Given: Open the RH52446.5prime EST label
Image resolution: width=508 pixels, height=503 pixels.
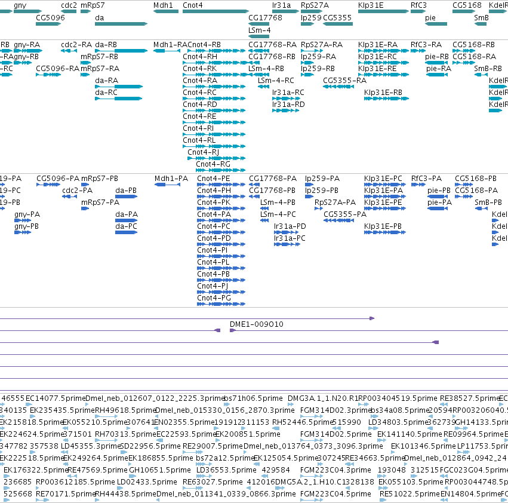Looking at the screenshot, I should (302, 422).
